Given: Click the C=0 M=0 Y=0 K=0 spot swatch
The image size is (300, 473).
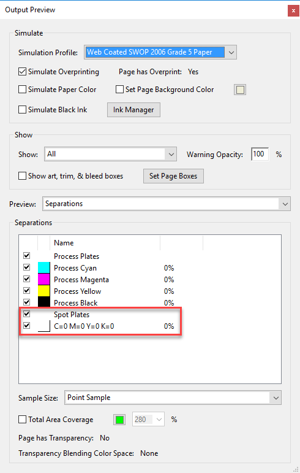Looking at the screenshot, I should pyautogui.click(x=43, y=326).
